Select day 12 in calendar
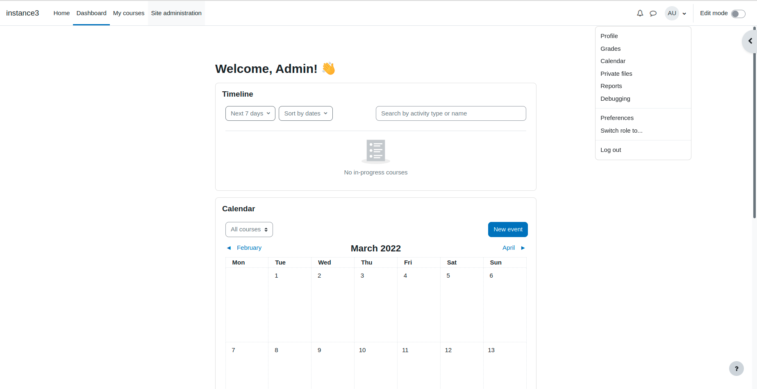Image resolution: width=757 pixels, height=389 pixels. tap(448, 350)
